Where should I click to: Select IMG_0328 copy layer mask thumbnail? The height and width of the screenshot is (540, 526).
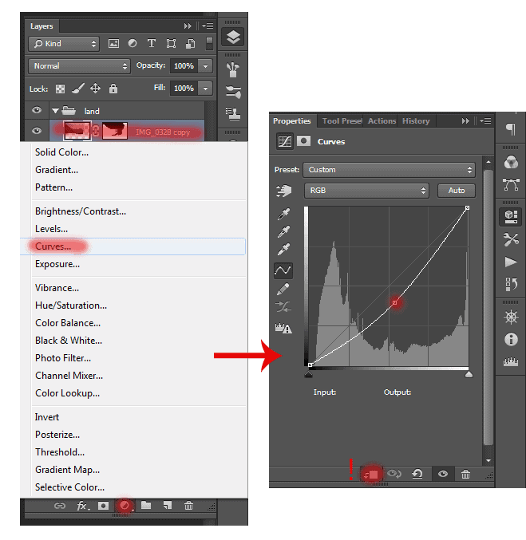click(x=115, y=132)
